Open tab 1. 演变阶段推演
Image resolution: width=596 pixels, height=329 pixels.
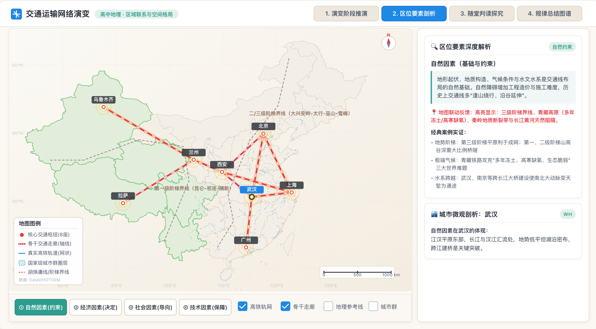[x=346, y=14]
